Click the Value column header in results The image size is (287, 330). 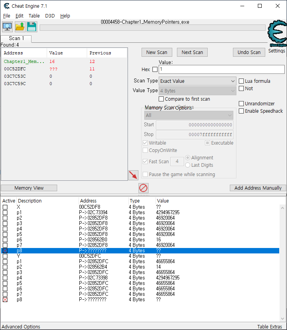(x=67, y=53)
